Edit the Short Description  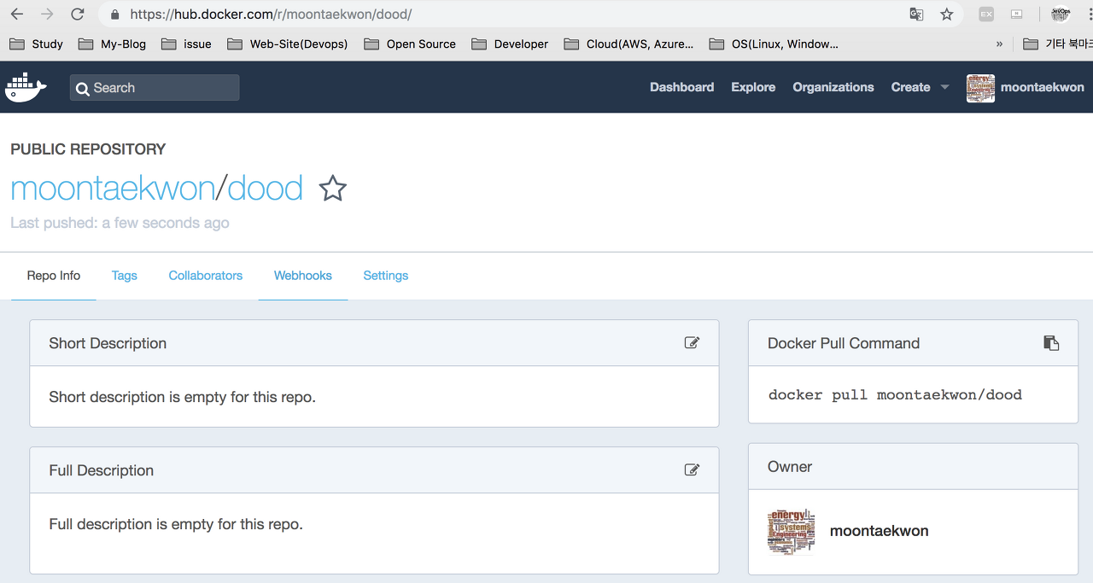pyautogui.click(x=692, y=343)
